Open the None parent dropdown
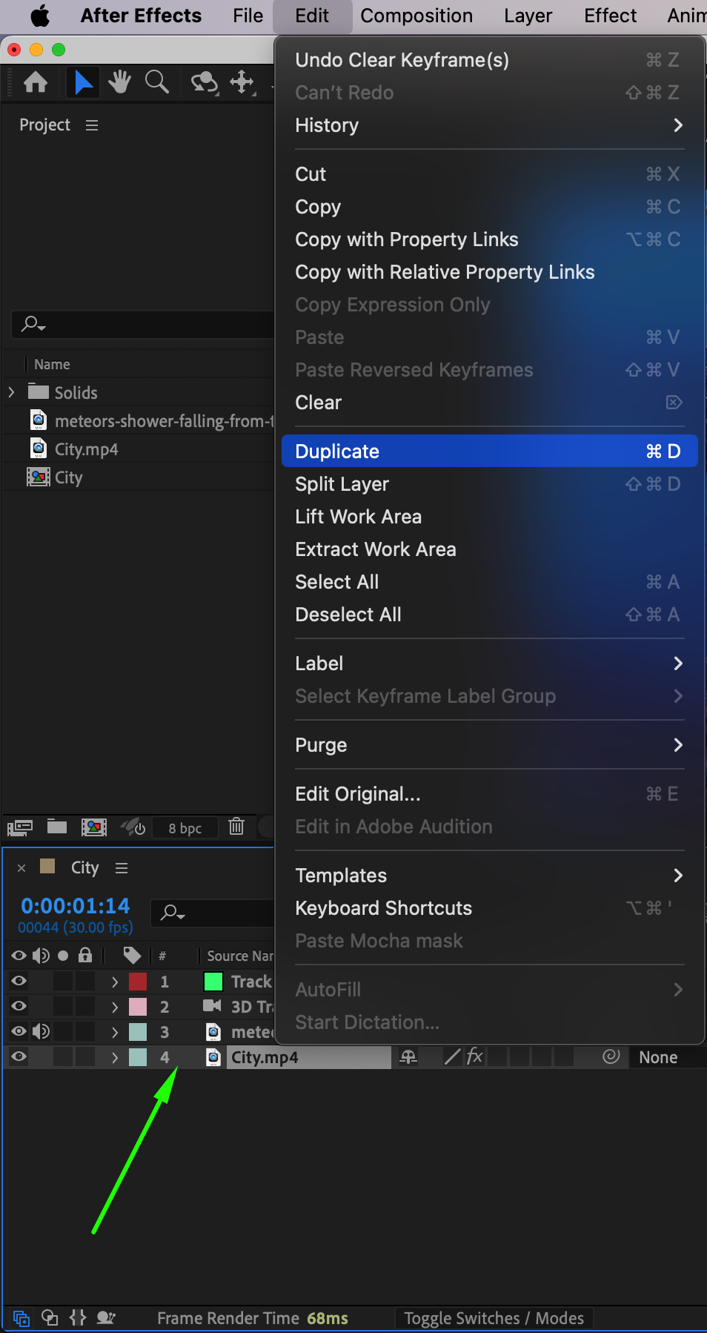707x1333 pixels. (658, 1057)
